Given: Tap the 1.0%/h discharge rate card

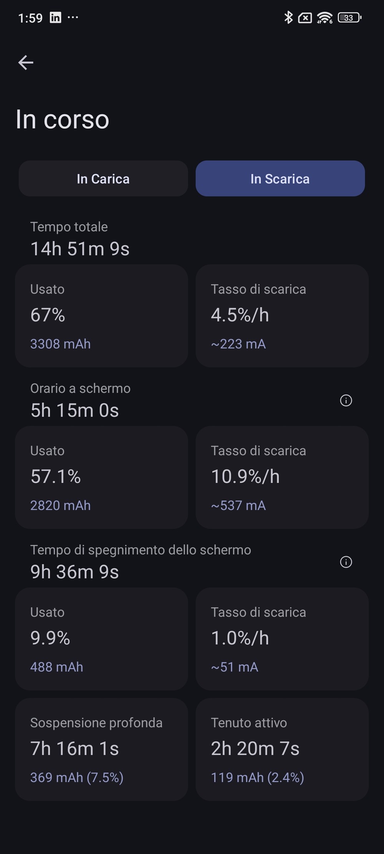Looking at the screenshot, I should coord(282,638).
